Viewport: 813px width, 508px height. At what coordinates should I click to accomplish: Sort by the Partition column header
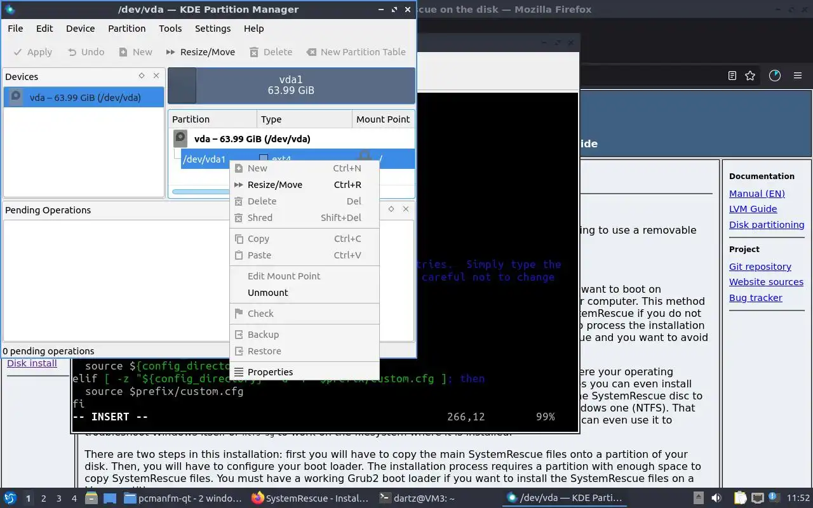212,119
